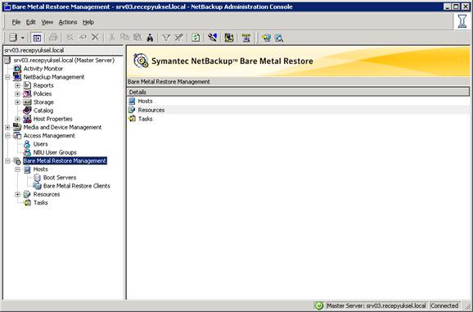The image size is (473, 312).
Task: Click the Delete X toolbar icon
Action: click(x=95, y=37)
